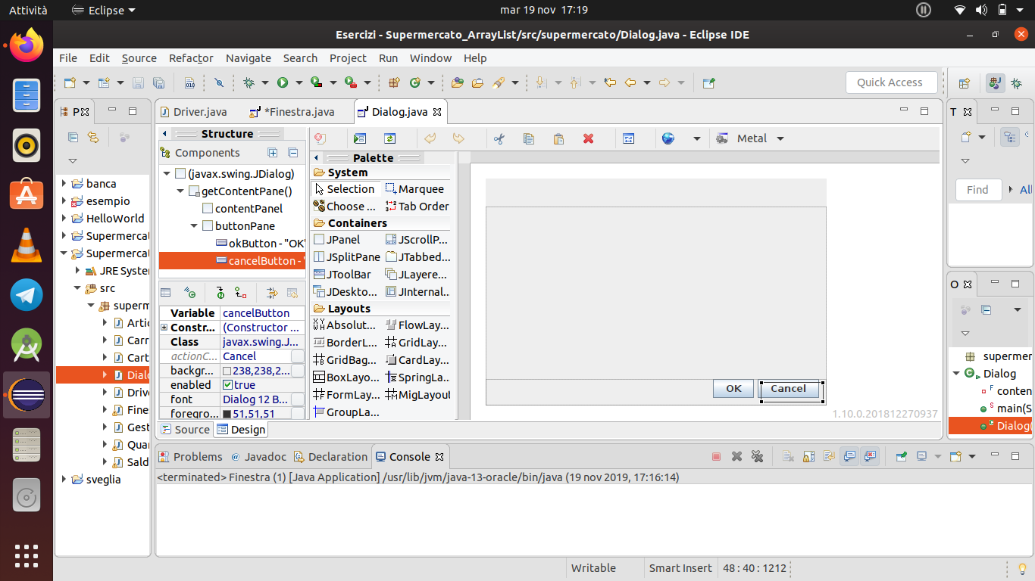The image size is (1035, 581).
Task: Click the Terminate red square in the Console toolbar
Action: (x=716, y=457)
